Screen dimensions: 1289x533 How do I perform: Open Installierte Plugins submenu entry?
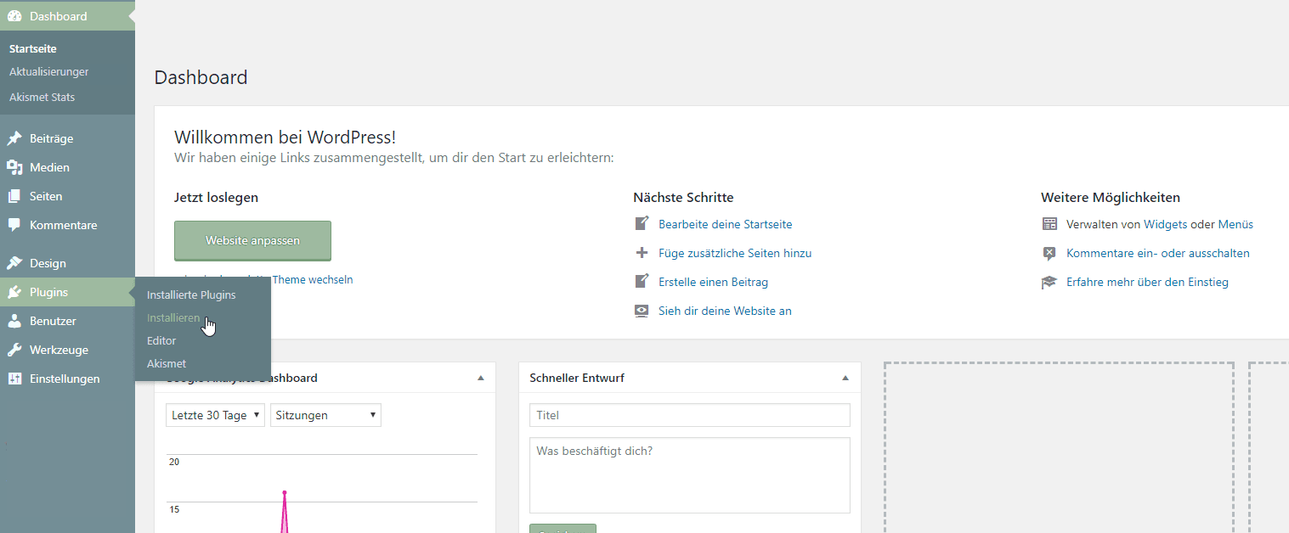tap(191, 295)
